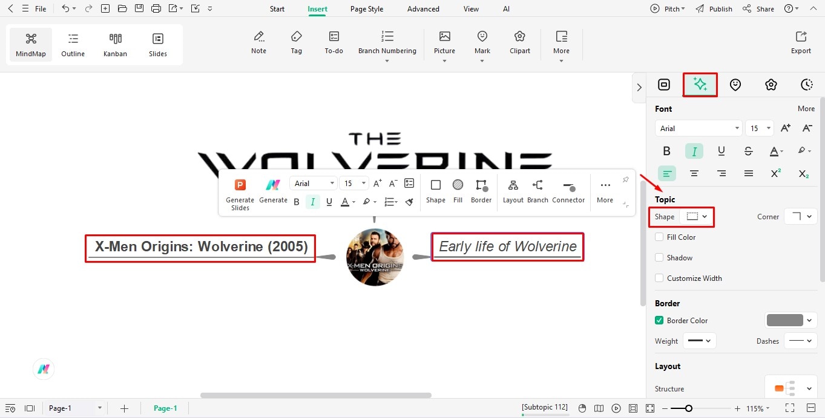Image resolution: width=825 pixels, height=418 pixels.
Task: Click Connector in floating toolbar
Action: pos(568,192)
